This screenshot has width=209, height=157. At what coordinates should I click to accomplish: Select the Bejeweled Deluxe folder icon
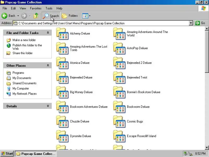pyautogui.click(x=62, y=78)
